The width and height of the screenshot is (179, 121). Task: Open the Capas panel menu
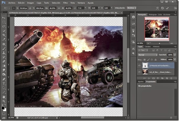pyautogui.click(x=175, y=47)
